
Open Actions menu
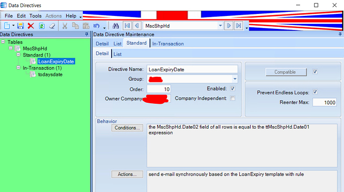(53, 16)
